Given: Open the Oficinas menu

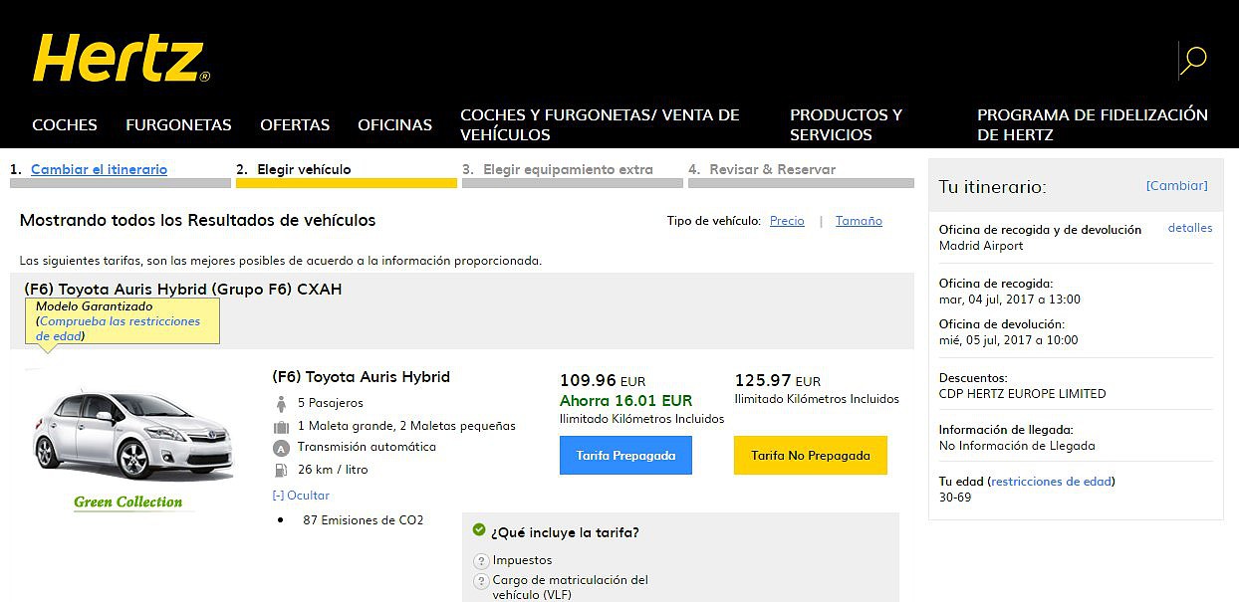Looking at the screenshot, I should point(395,125).
